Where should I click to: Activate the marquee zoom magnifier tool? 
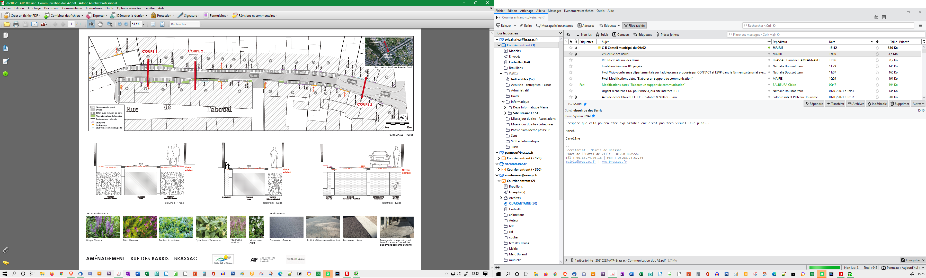point(110,24)
